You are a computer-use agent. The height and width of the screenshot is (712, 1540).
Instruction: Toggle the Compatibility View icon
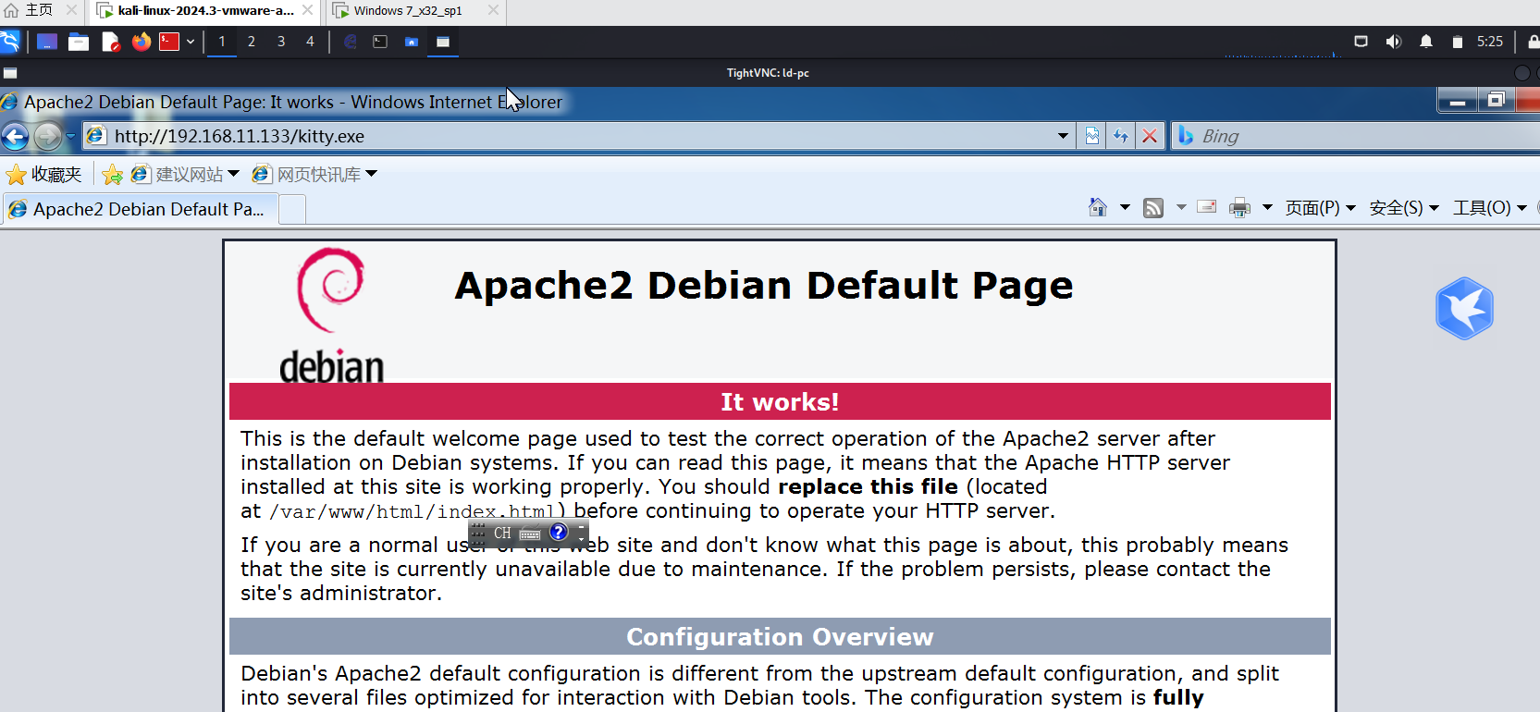[x=1092, y=136]
